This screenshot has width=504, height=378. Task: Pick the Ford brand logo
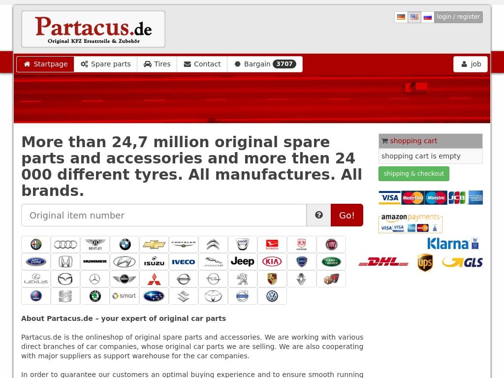(36, 262)
